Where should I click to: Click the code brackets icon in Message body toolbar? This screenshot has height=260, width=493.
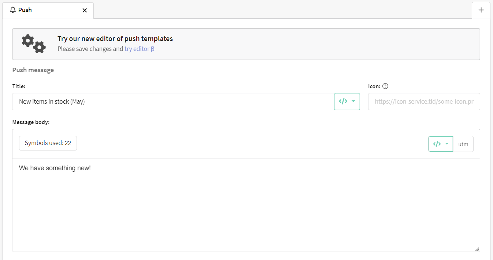coord(437,144)
